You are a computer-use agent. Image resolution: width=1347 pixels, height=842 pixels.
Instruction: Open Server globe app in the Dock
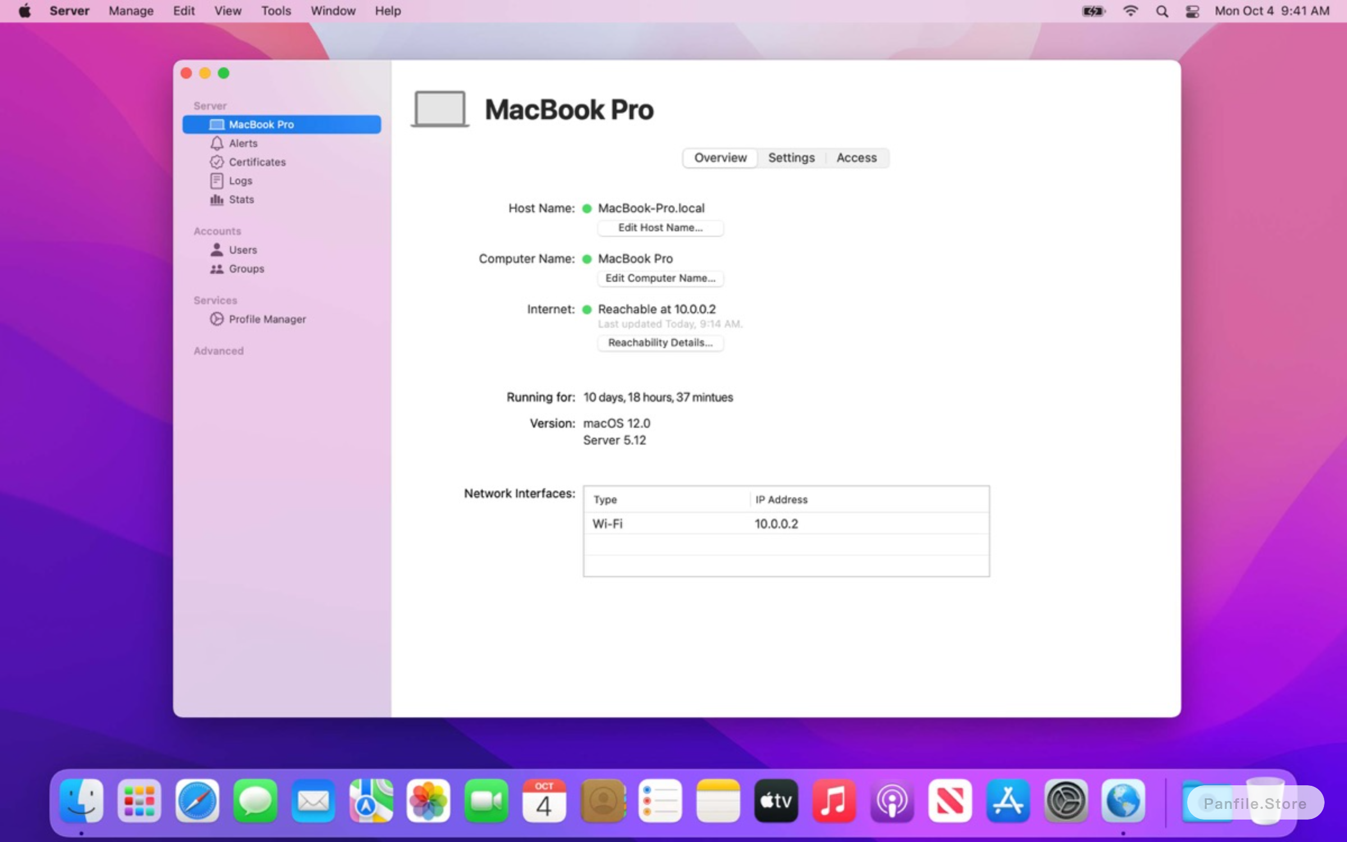click(1123, 801)
